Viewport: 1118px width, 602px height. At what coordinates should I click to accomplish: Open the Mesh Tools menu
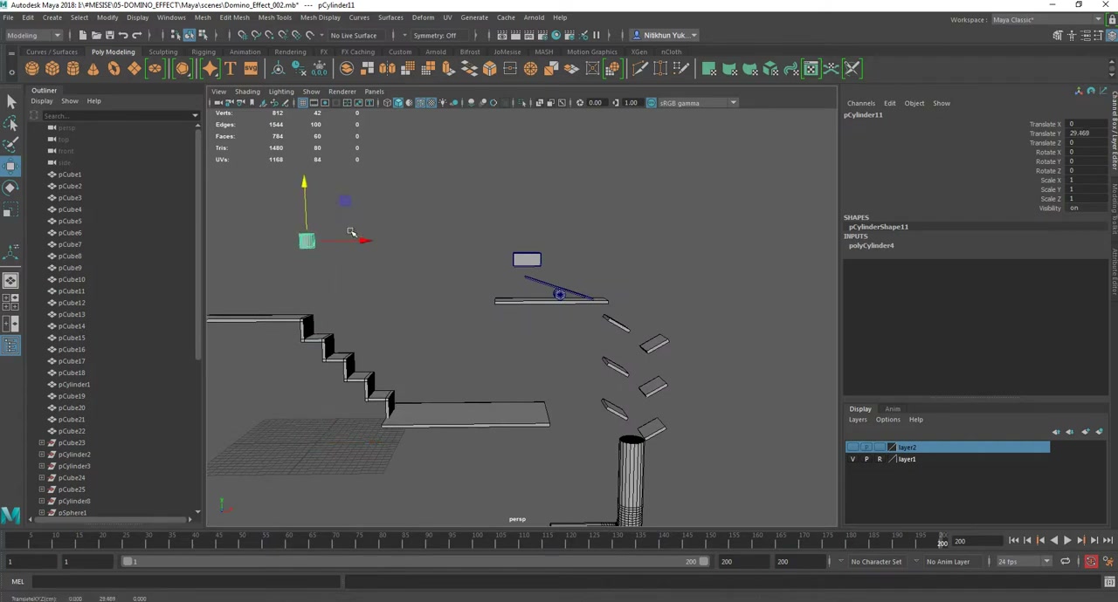coord(274,17)
